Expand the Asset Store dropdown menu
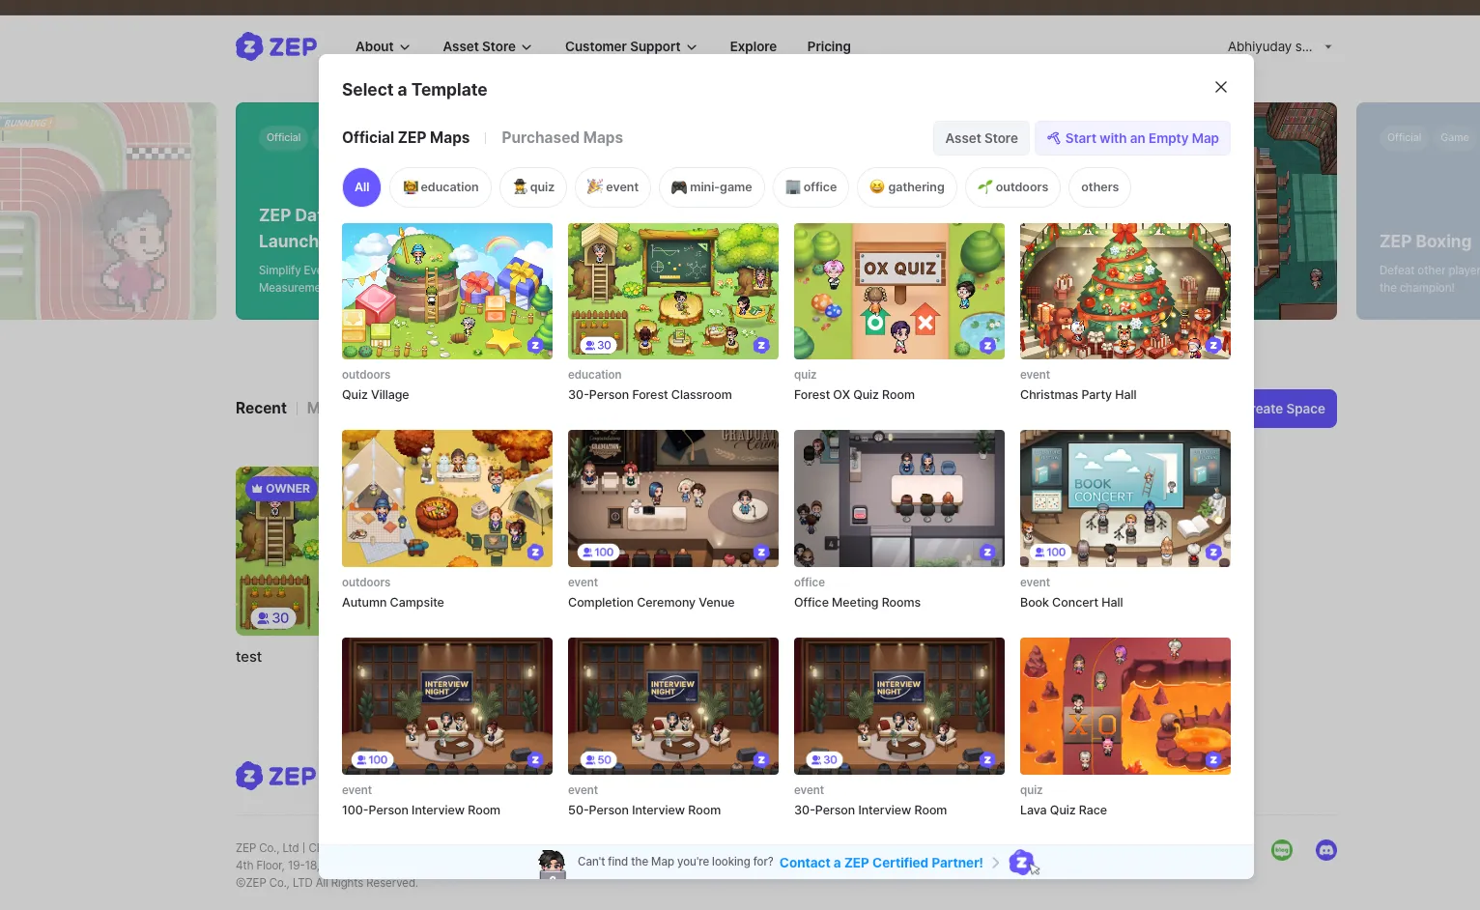 pyautogui.click(x=487, y=46)
